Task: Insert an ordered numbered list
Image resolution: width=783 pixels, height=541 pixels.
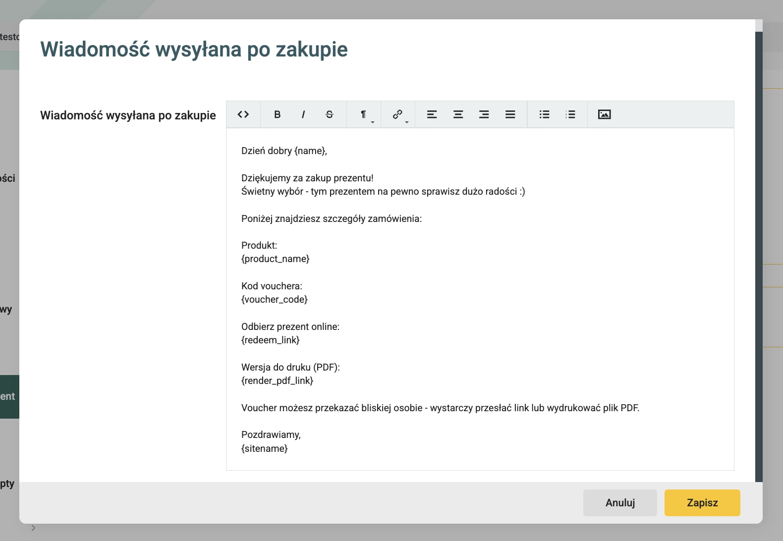Action: (570, 114)
